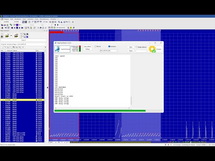This screenshot has height=161, width=215.
Task: Click the blue robot Load & Process icon
Action: (58, 49)
